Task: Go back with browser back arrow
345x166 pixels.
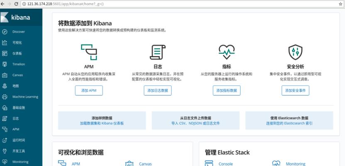Action: click(x=2, y=4)
